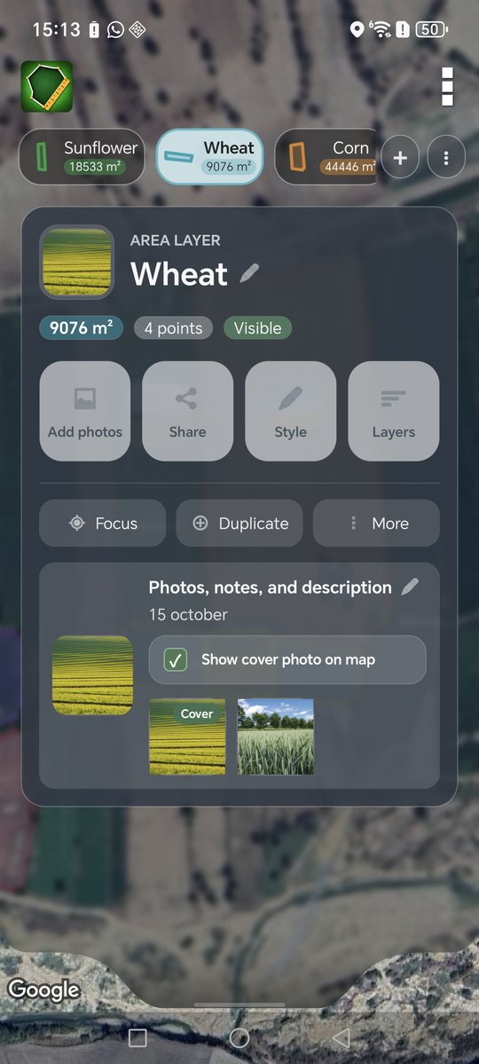Open the area measure app logo icon
Image resolution: width=479 pixels, height=1064 pixels.
[x=47, y=86]
